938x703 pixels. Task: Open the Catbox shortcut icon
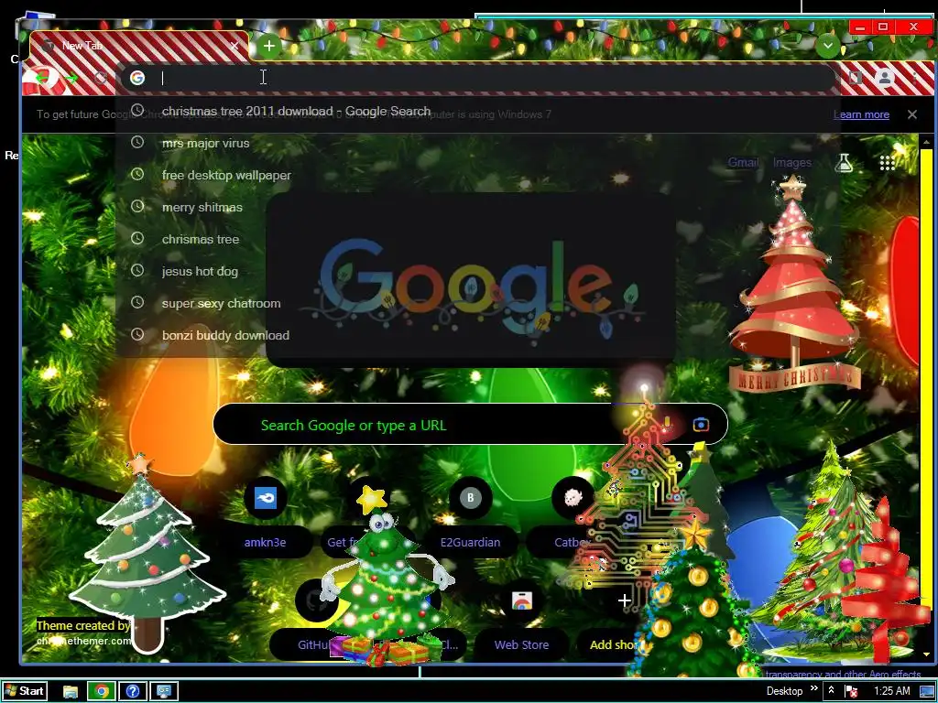[x=573, y=497]
